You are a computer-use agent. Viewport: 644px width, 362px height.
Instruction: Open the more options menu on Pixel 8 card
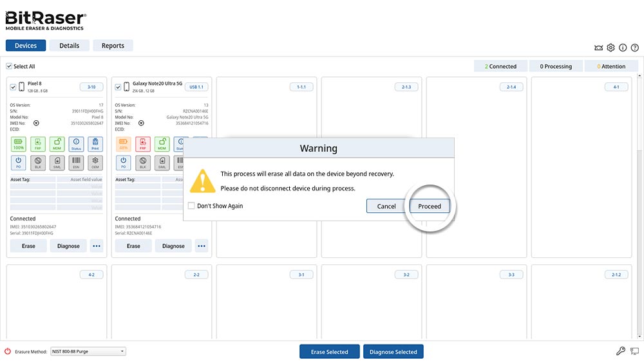(97, 246)
